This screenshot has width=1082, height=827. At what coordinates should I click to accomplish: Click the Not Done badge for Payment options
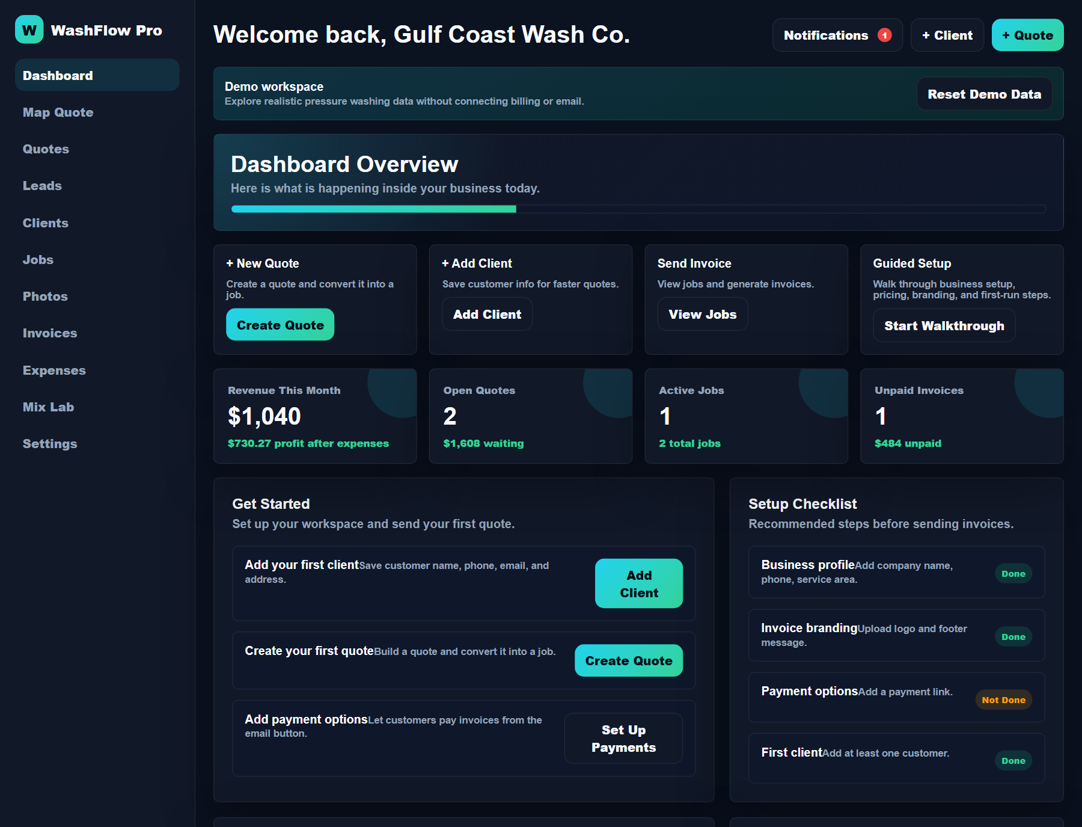(1003, 699)
